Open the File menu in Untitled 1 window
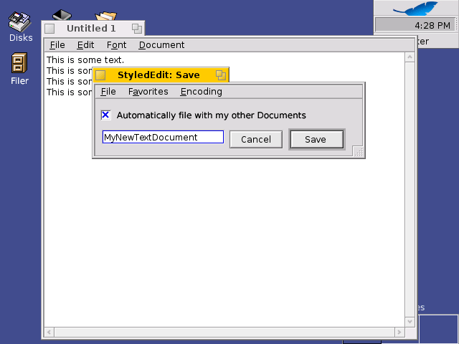Image resolution: width=459 pixels, height=344 pixels. click(x=57, y=45)
